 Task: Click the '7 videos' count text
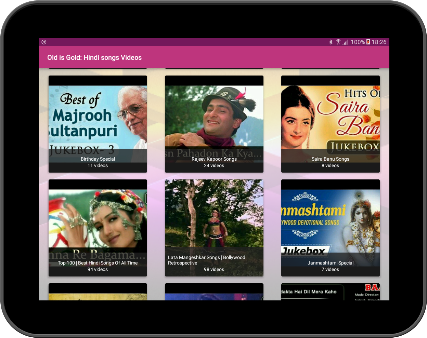(x=331, y=269)
